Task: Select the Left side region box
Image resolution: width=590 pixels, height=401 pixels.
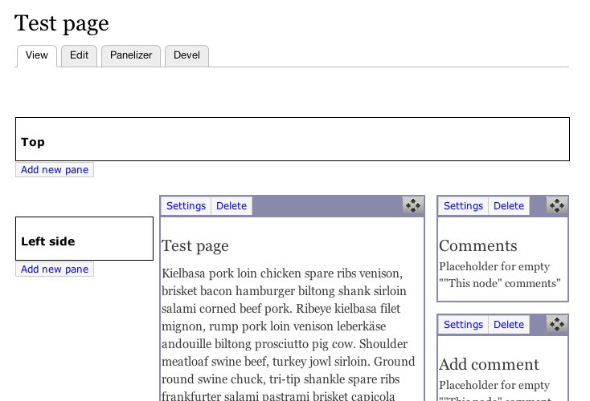Action: [84, 238]
